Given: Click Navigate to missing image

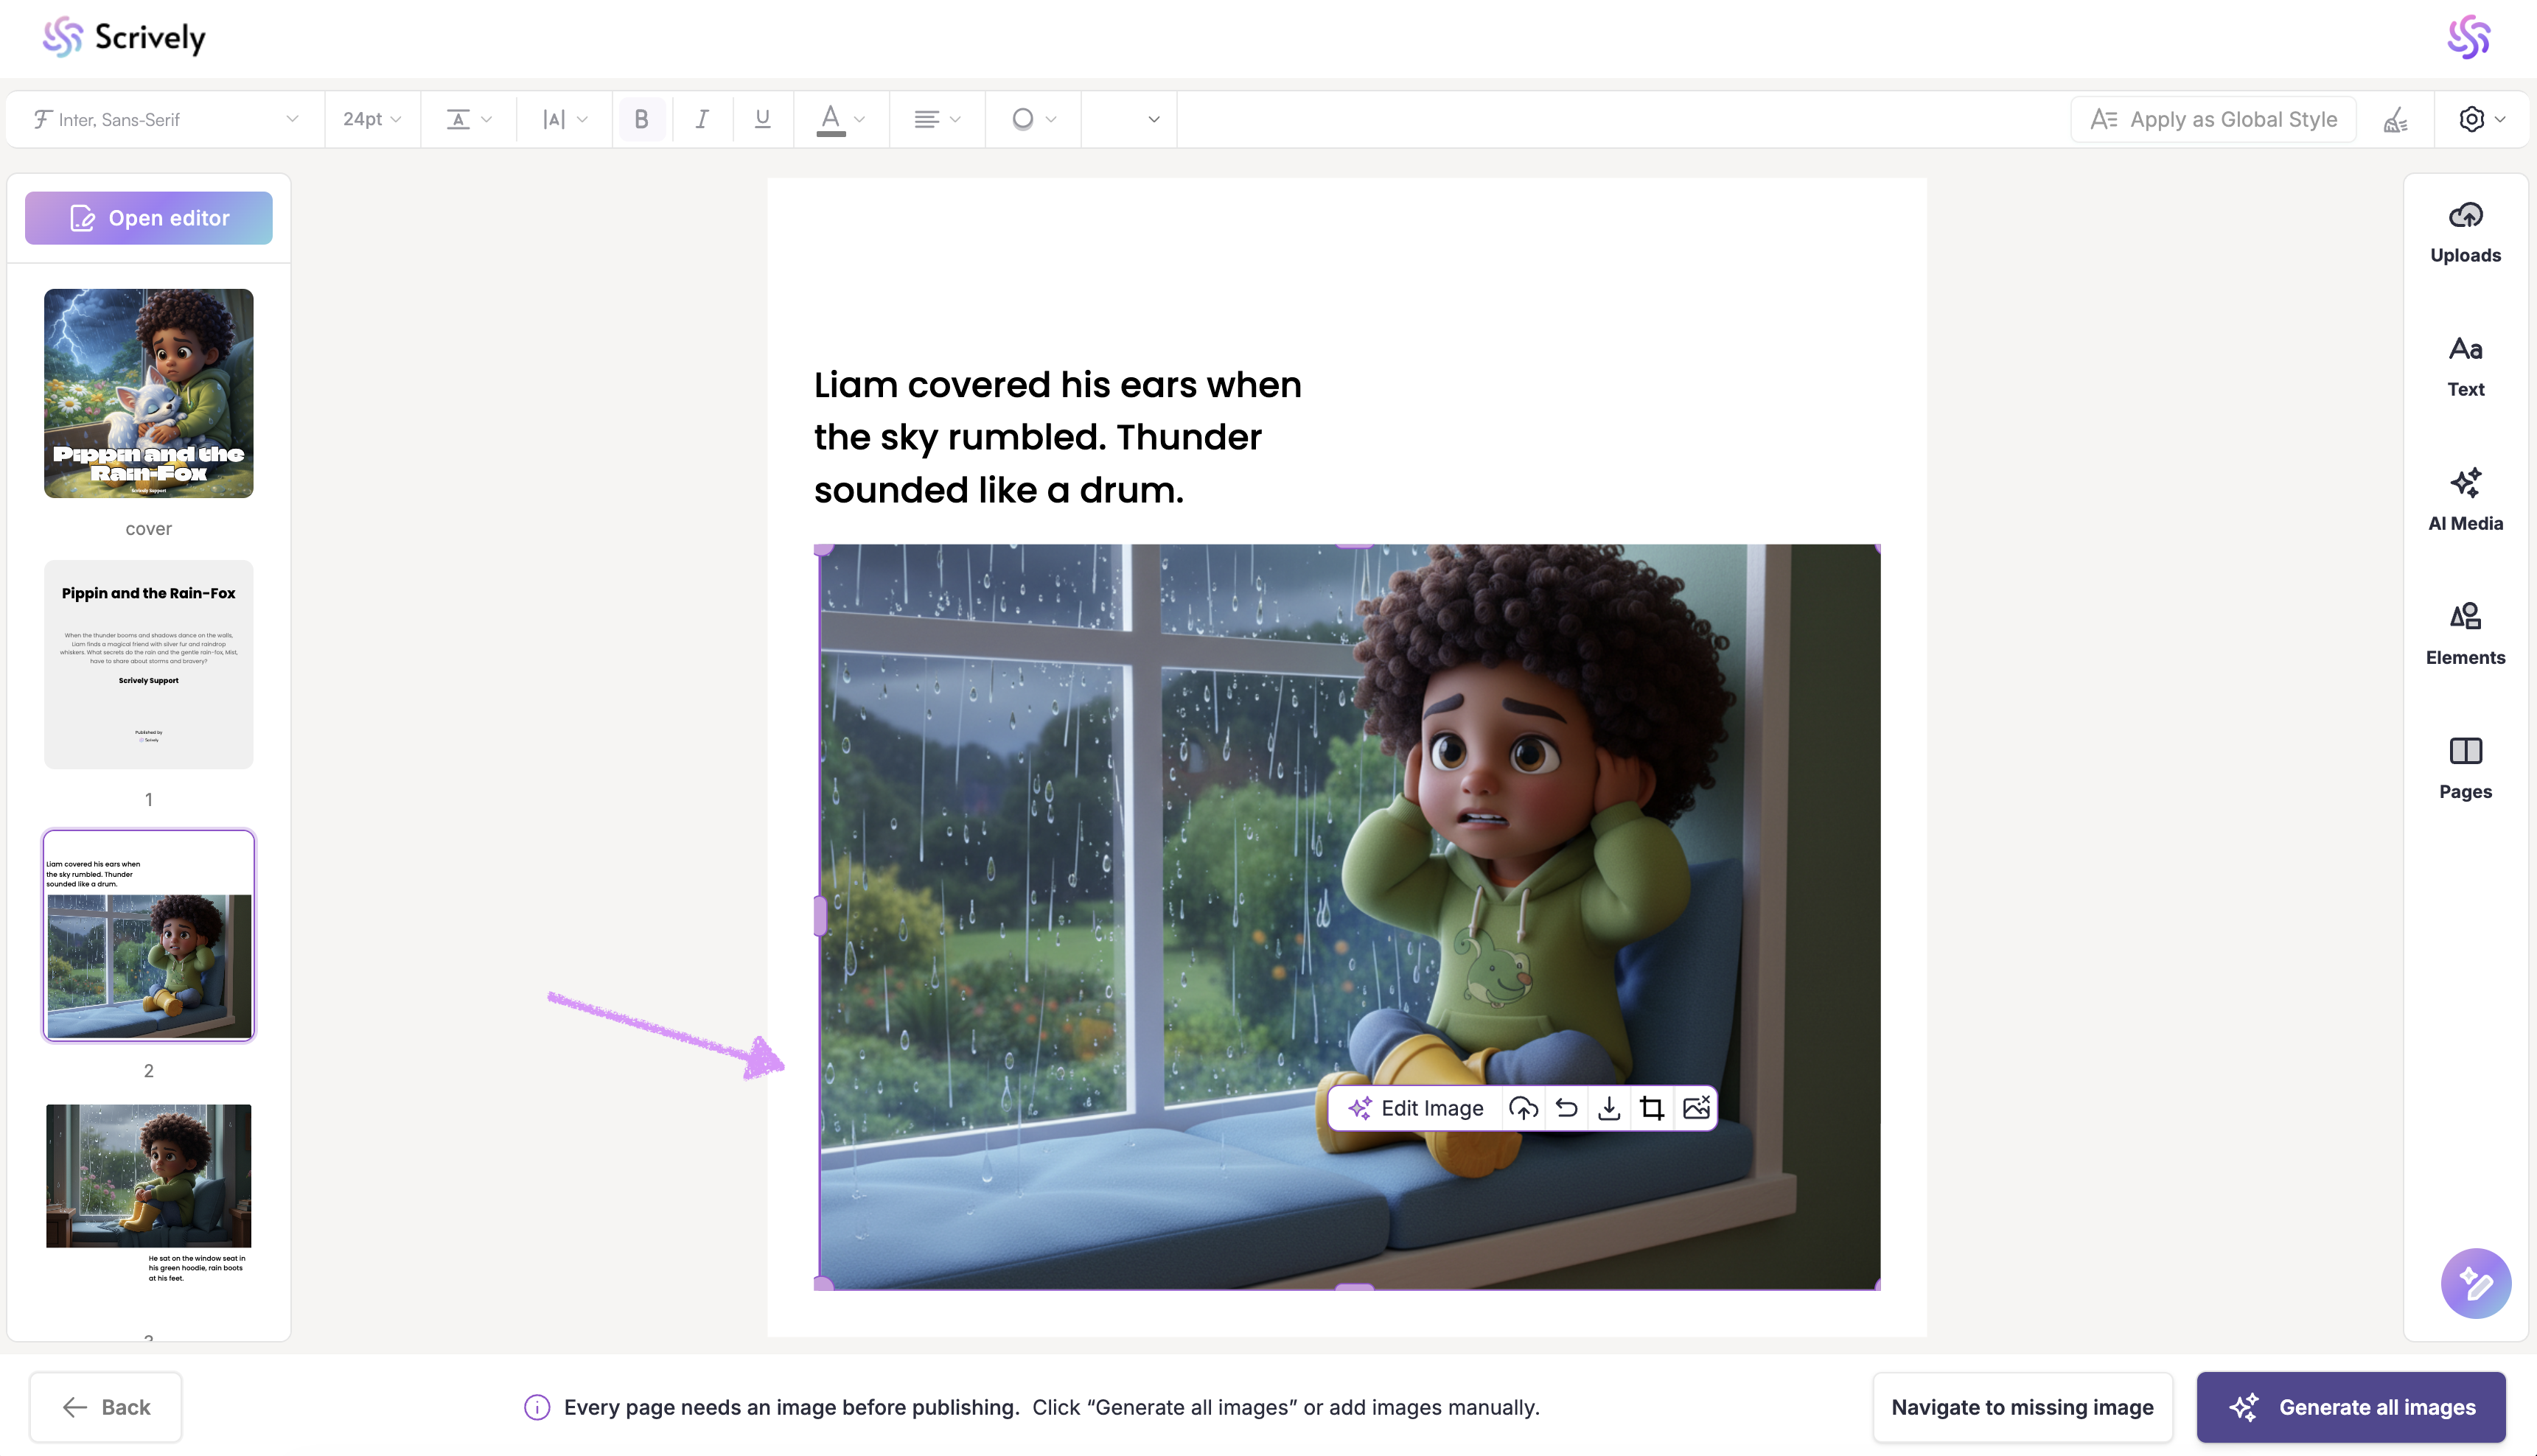Looking at the screenshot, I should (x=2022, y=1406).
